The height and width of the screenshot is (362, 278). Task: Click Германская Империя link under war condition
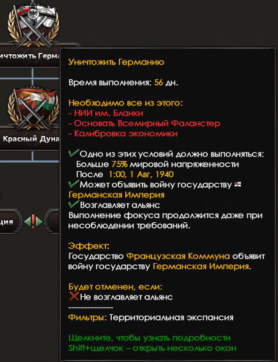tap(116, 195)
